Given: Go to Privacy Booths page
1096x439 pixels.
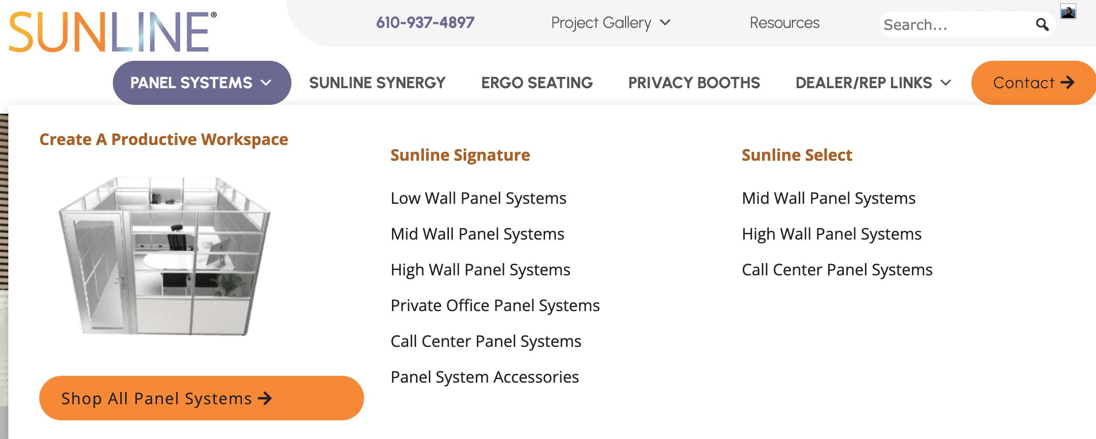Looking at the screenshot, I should coord(694,83).
